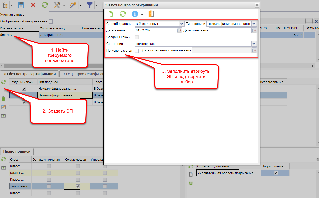Click the blue funnel filter icon
The height and width of the screenshot is (198, 319).
90,5
